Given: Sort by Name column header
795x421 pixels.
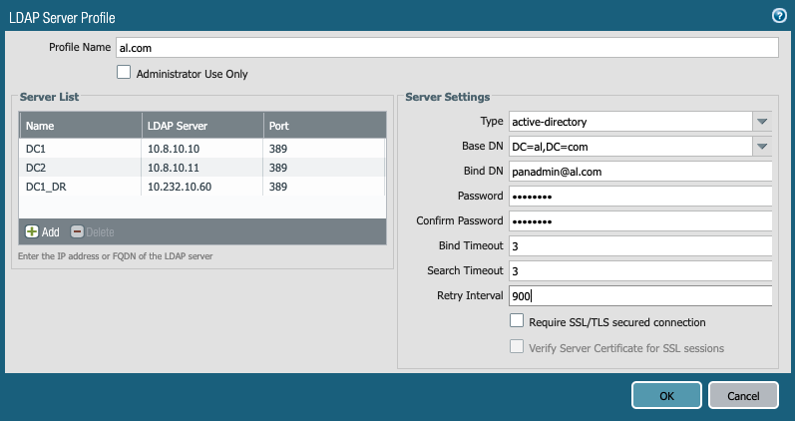Looking at the screenshot, I should (x=80, y=126).
